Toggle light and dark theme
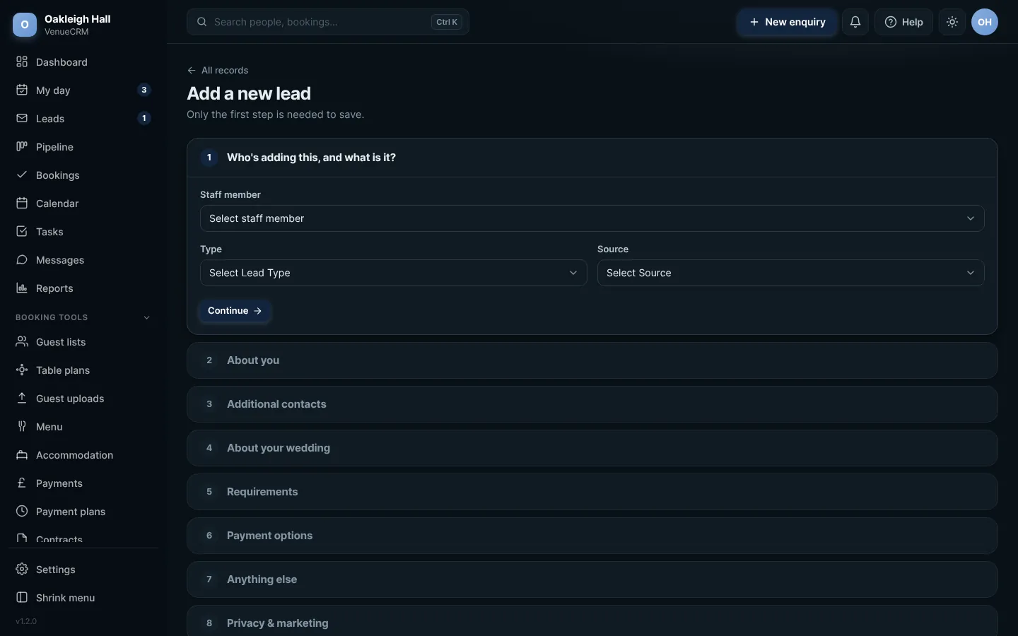This screenshot has height=636, width=1018. pos(952,22)
